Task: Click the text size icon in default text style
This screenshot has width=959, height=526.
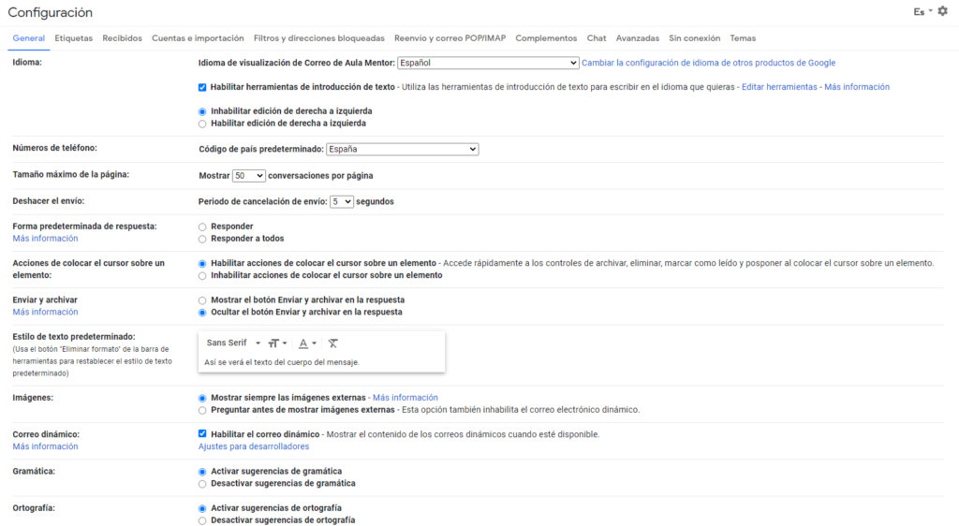Action: tap(277, 343)
